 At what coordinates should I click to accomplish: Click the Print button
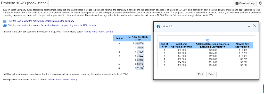pyautogui.click(x=200, y=74)
